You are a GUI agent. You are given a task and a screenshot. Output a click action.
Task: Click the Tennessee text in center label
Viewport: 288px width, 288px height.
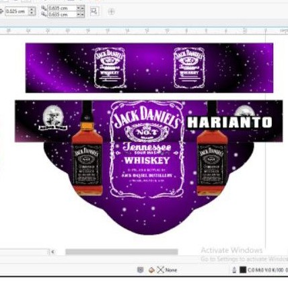[x=147, y=147]
